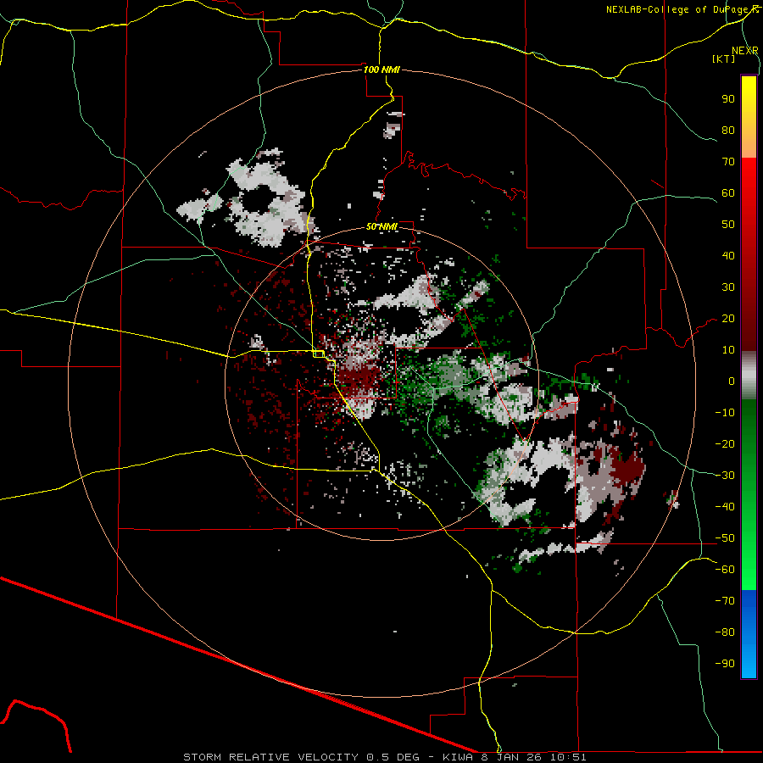Image resolution: width=763 pixels, height=763 pixels.
Task: Click the 50 NMI range ring label
Action: 381,226
